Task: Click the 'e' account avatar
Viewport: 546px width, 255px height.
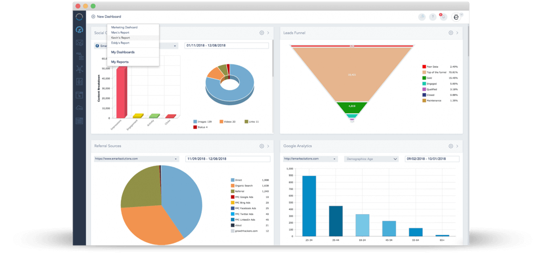Action: pyautogui.click(x=456, y=17)
